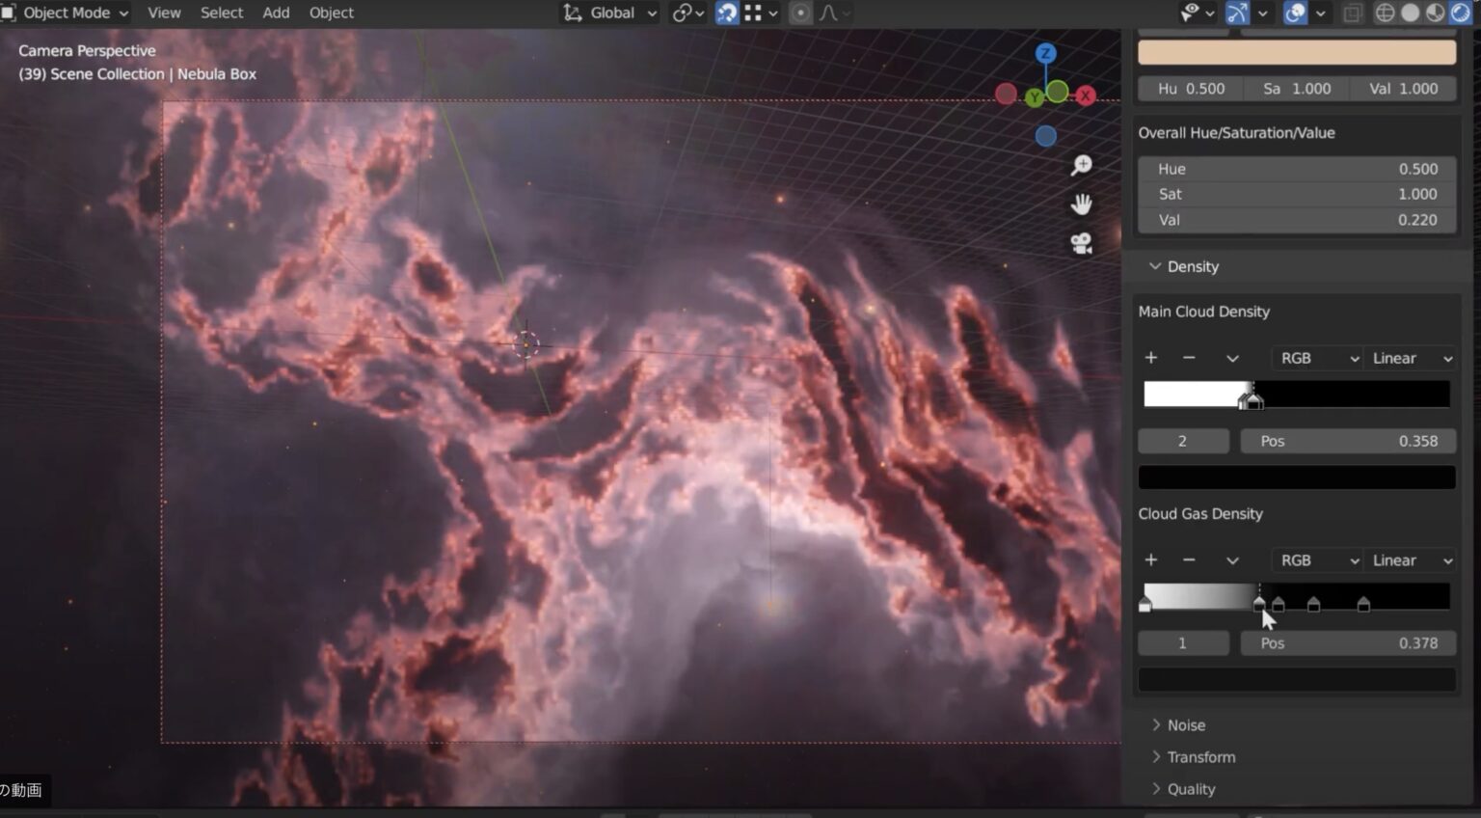Click the zoom magnifier icon in the viewport
Viewport: 1481px width, 818px height.
pos(1081,165)
